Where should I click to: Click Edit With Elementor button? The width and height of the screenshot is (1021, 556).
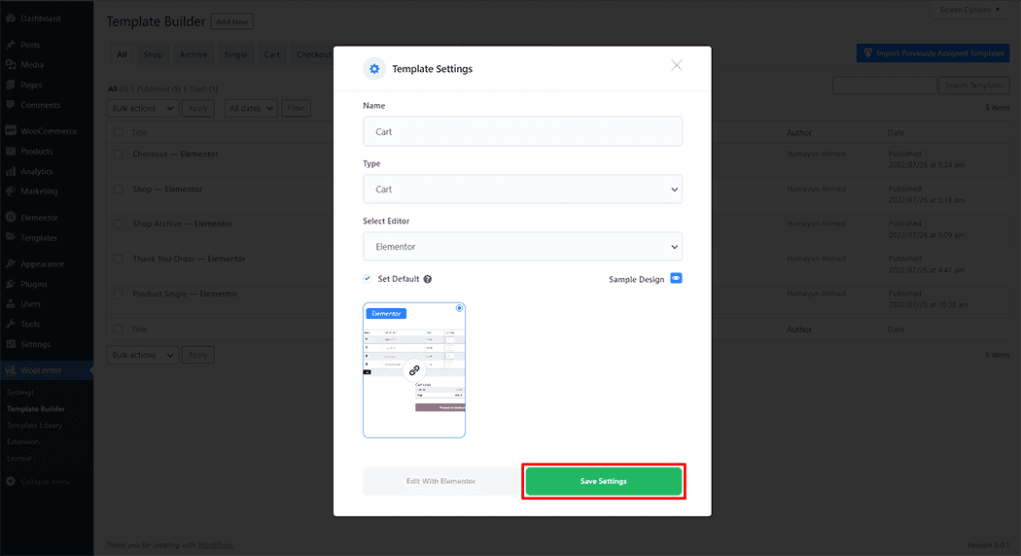click(440, 481)
